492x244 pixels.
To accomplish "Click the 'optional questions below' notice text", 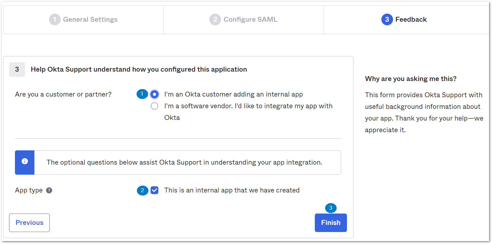I will pyautogui.click(x=184, y=162).
